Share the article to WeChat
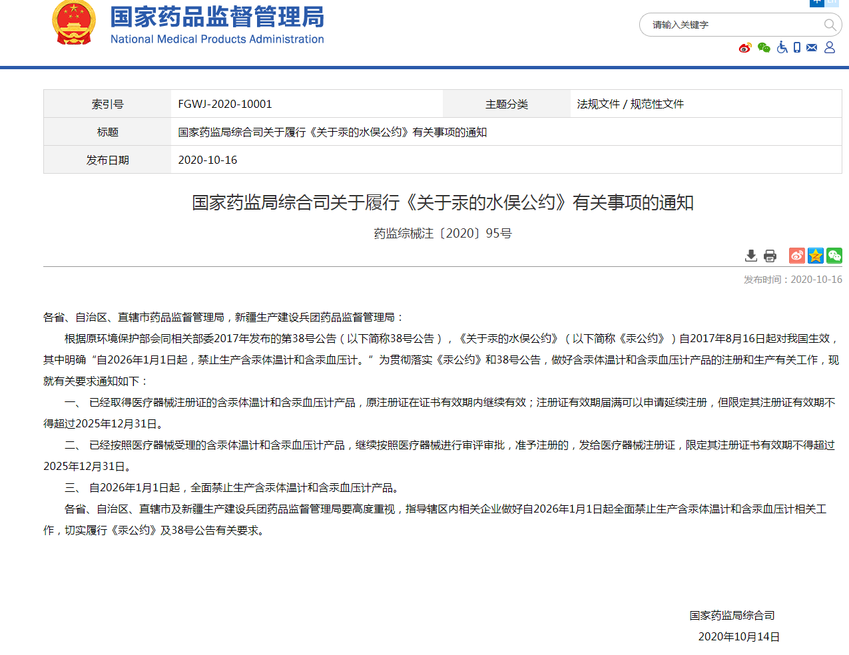 click(834, 256)
